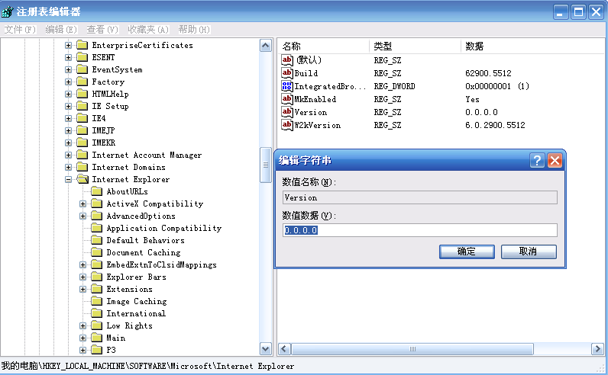Cancel the edit with 取消 button
The width and height of the screenshot is (608, 375).
[529, 252]
